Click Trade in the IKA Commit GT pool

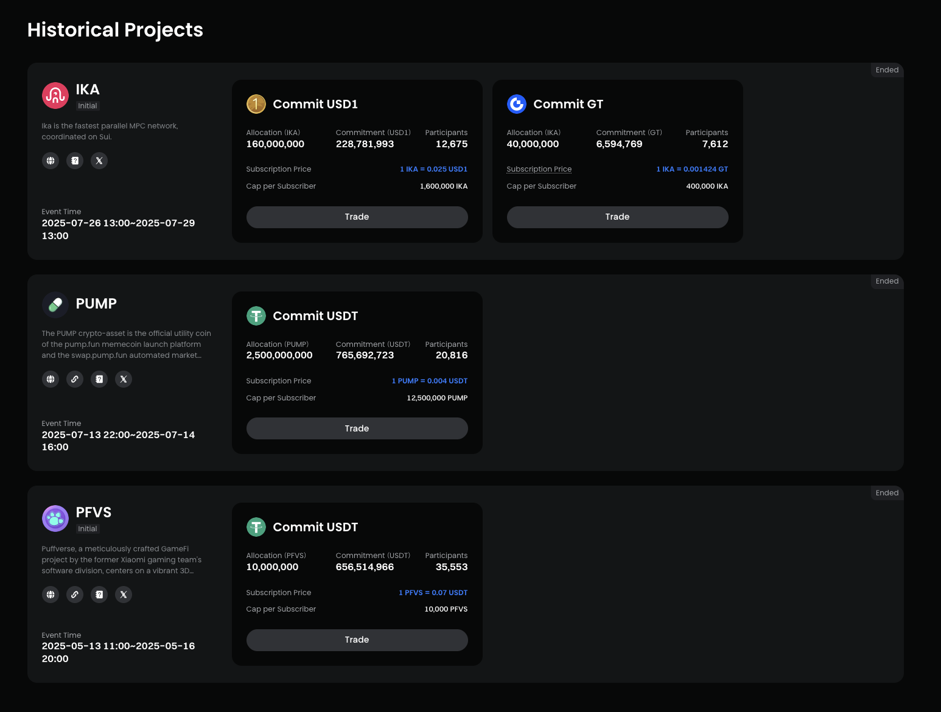pyautogui.click(x=618, y=217)
